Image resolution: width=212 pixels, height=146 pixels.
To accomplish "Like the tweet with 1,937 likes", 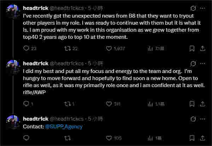I will tap(109, 49).
